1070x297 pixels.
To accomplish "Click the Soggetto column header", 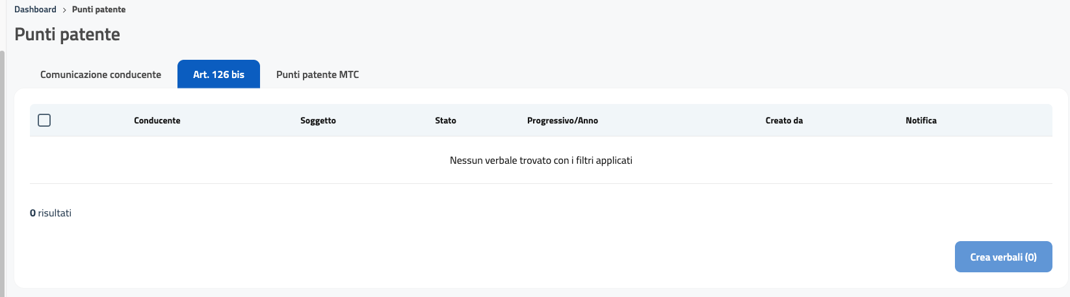I will tap(318, 121).
